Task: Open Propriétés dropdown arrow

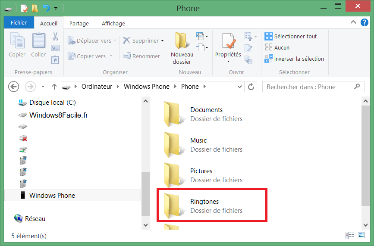Action: [x=228, y=62]
